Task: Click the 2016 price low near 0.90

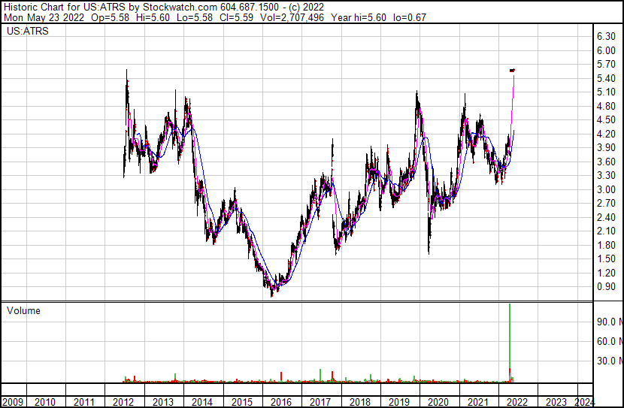Action: coord(272,294)
